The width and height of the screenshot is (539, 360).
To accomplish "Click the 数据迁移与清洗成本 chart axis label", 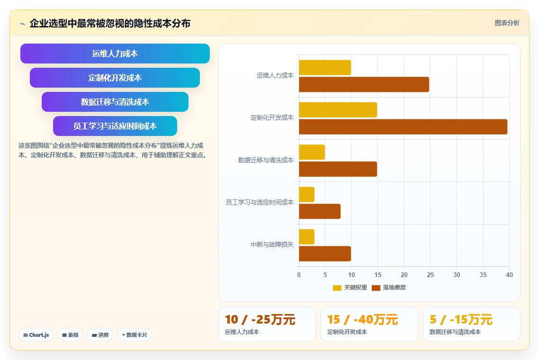I will pos(266,160).
